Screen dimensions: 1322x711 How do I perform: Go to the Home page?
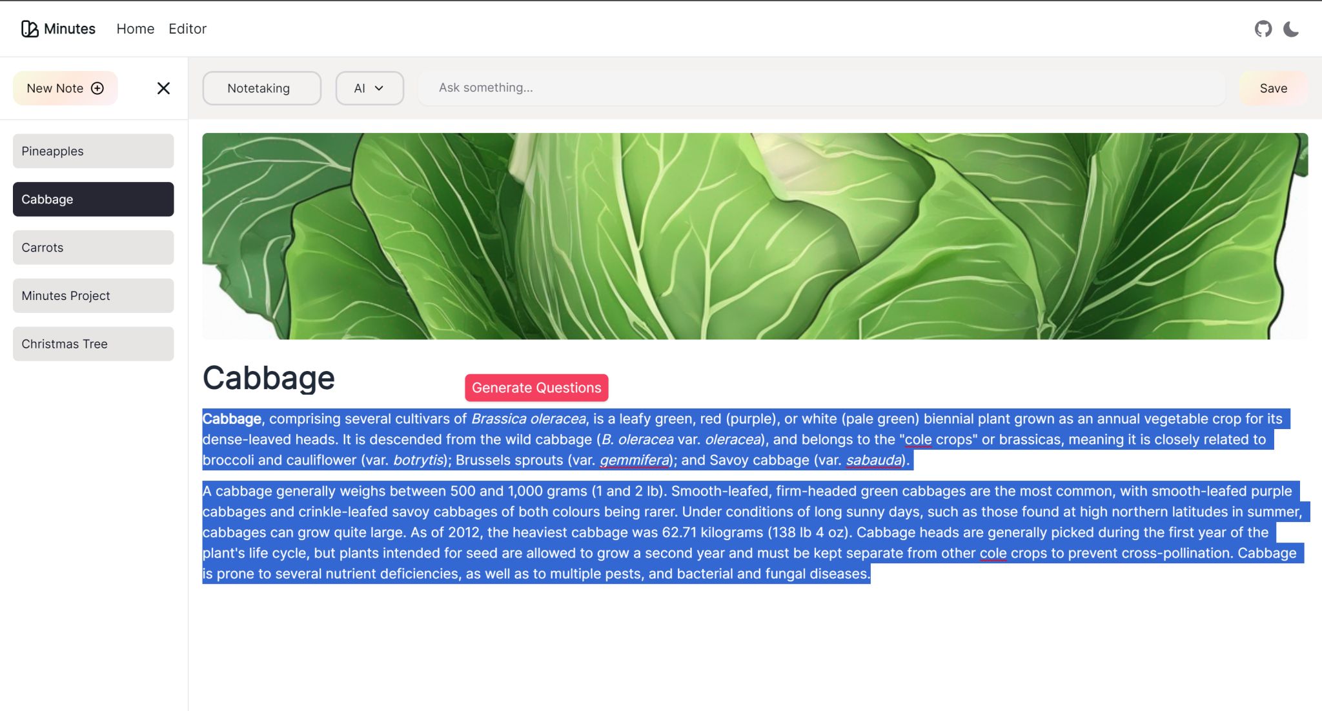(x=135, y=29)
